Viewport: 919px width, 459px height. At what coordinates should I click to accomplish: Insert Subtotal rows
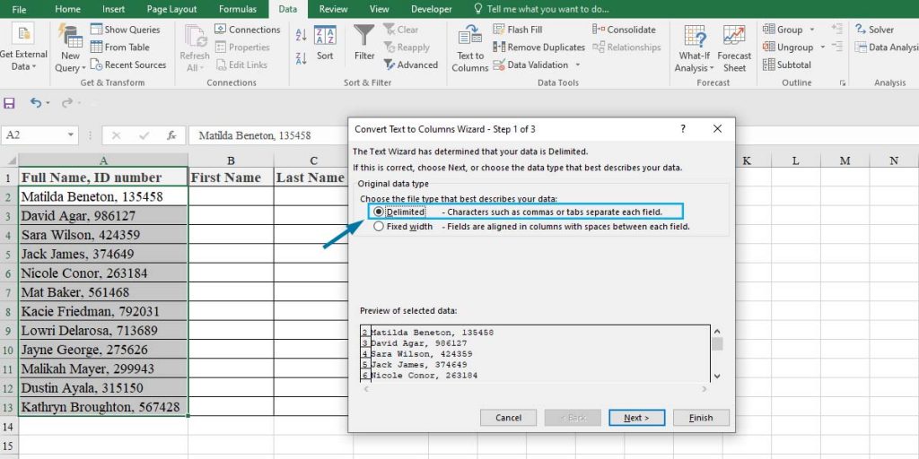[x=787, y=65]
